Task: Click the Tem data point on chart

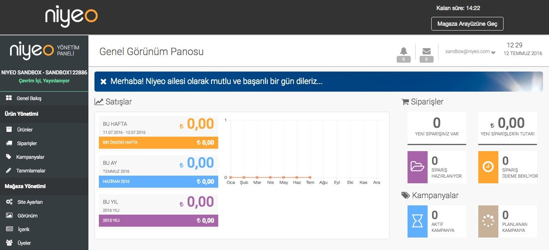Action: click(310, 177)
